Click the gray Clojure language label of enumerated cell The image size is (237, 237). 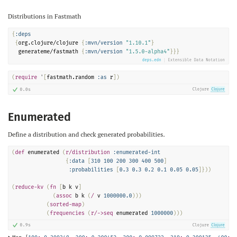tap(200, 225)
